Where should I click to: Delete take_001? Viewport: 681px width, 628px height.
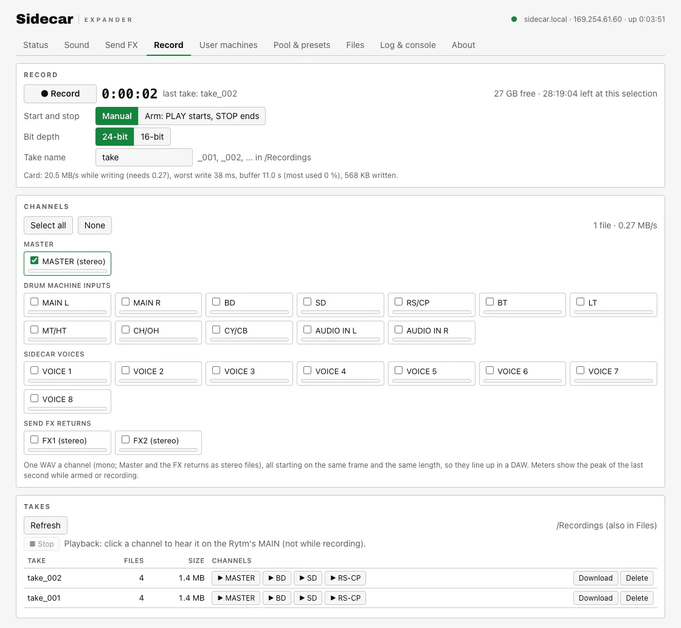tap(637, 598)
